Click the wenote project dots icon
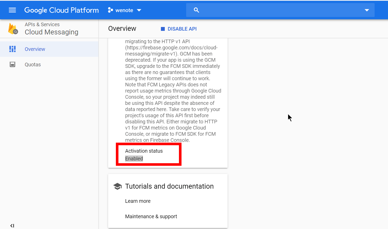This screenshot has width=388, height=229. coord(110,10)
